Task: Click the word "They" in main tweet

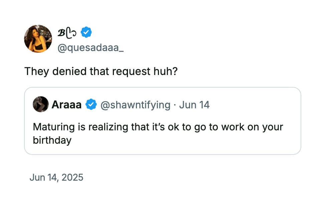Action: pos(37,72)
